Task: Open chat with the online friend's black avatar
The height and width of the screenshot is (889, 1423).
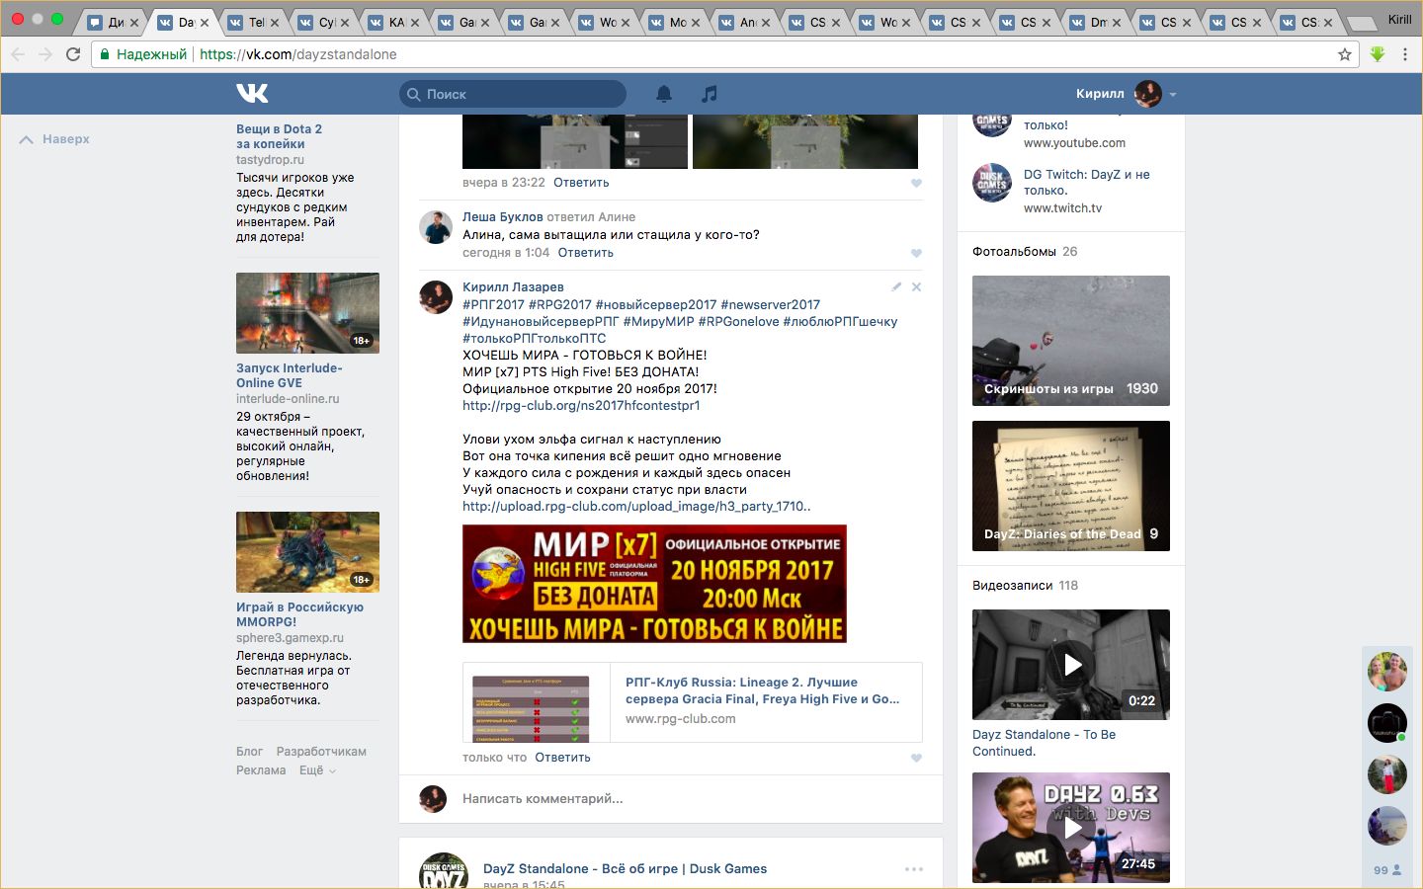Action: [1387, 723]
